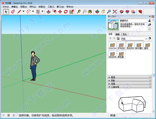Open Arc tool dropdown arrow
The width and height of the screenshot is (156, 119).
point(33,11)
